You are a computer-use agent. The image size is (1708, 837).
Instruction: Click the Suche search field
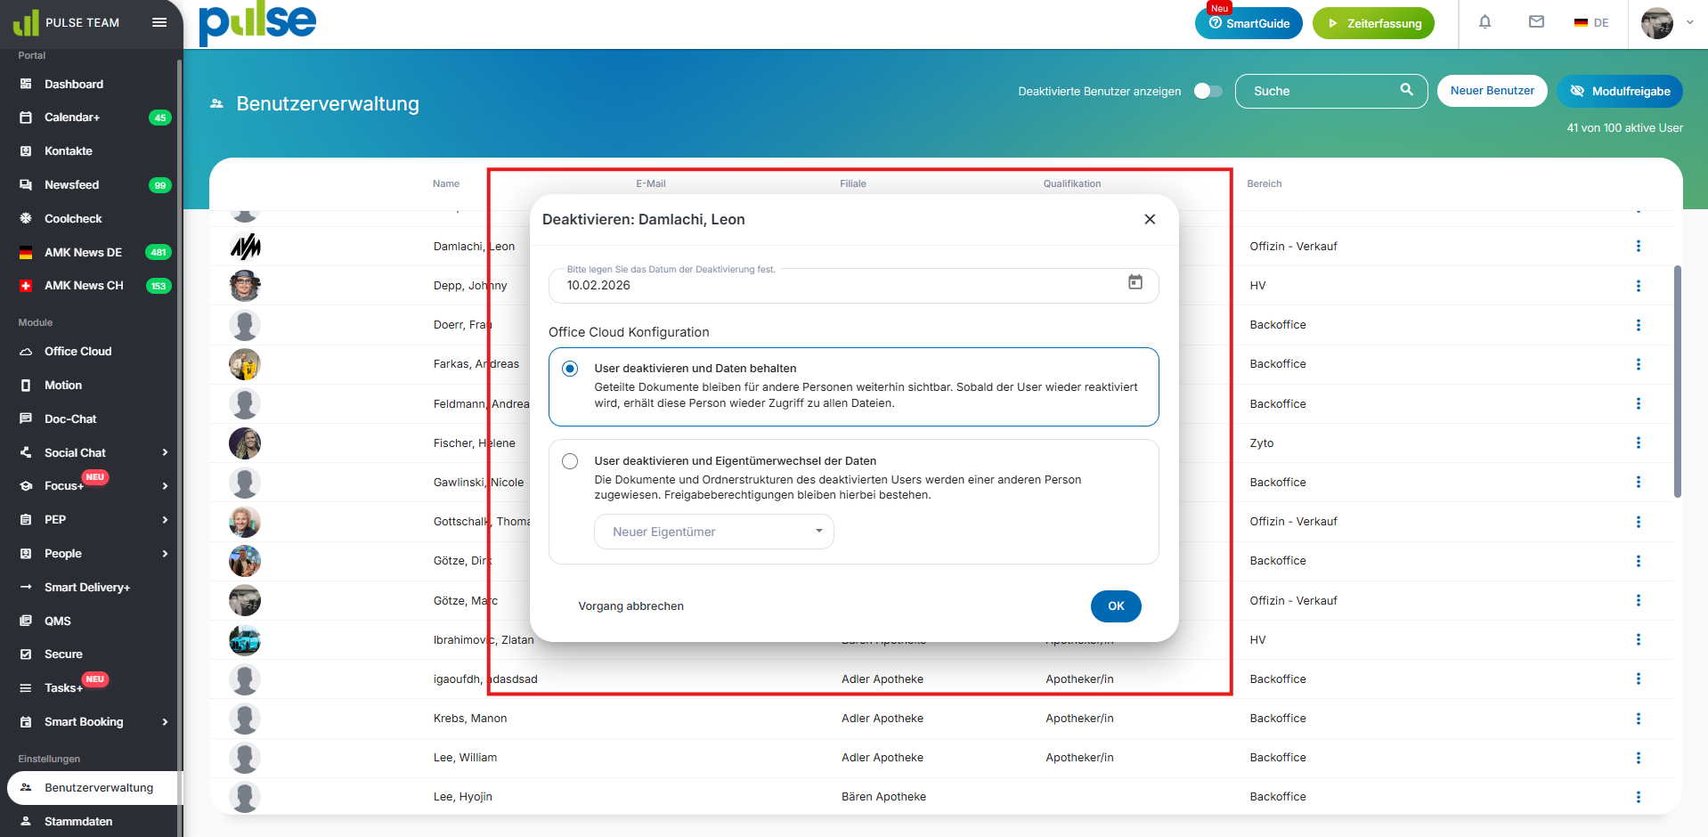(x=1331, y=91)
